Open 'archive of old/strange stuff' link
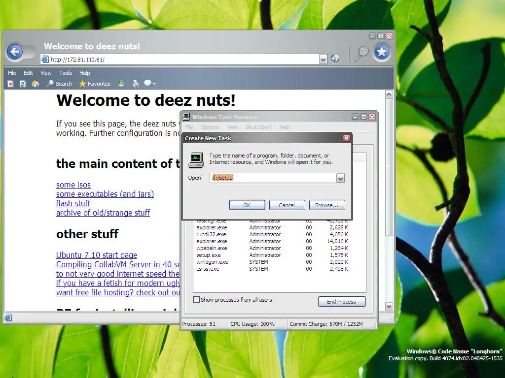 (x=103, y=213)
